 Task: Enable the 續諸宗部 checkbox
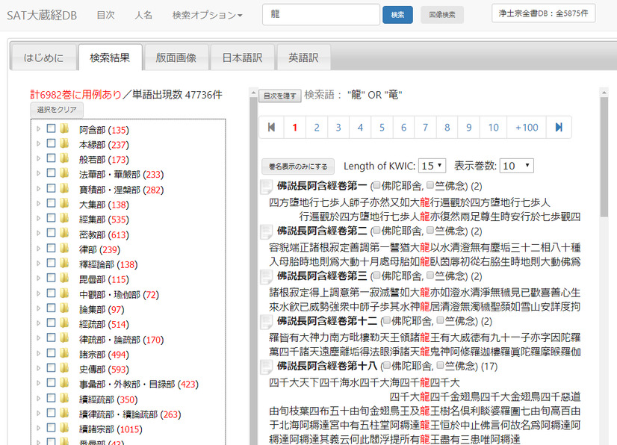tap(52, 429)
